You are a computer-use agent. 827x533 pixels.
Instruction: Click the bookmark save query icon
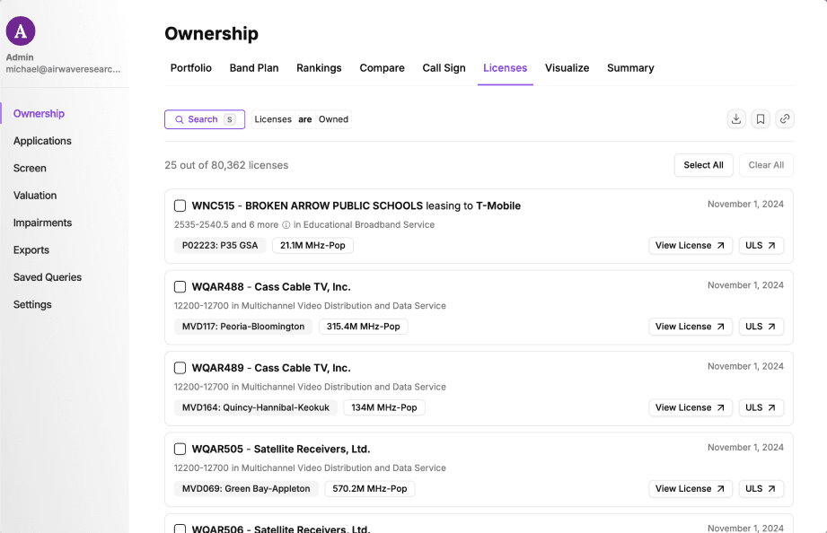click(761, 119)
